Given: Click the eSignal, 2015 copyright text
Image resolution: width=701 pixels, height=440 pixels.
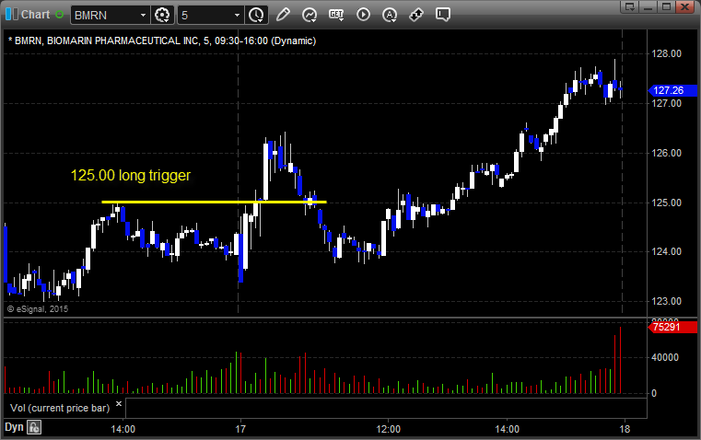Looking at the screenshot, I should click(38, 308).
